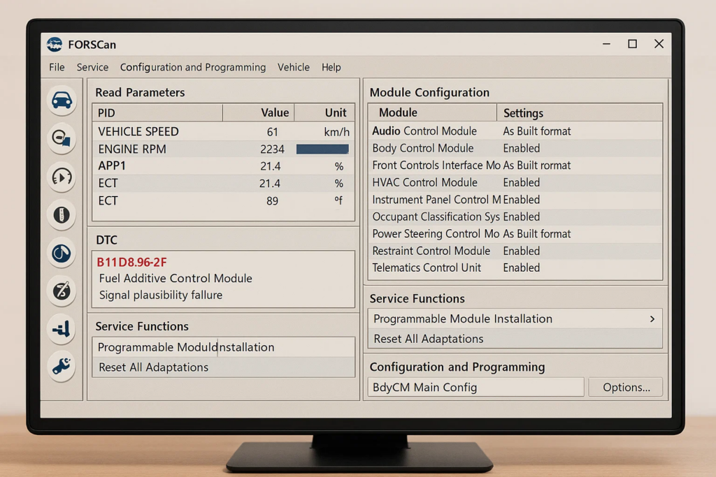Click the 2234 RPM value
Screen dimensions: 716x477
point(272,149)
